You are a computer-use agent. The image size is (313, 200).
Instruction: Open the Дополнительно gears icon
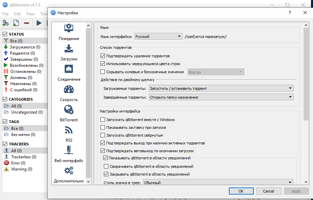69,171
